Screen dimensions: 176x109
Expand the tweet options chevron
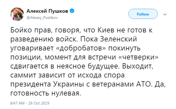[x=165, y=14]
